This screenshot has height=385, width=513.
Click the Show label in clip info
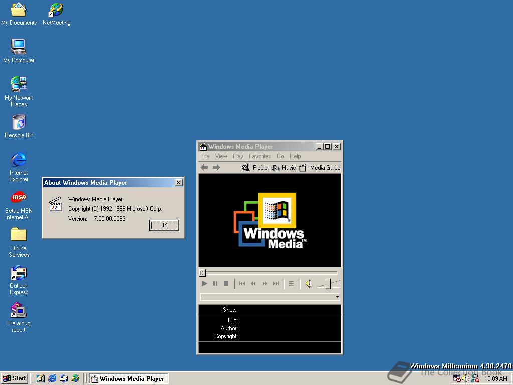[230, 310]
